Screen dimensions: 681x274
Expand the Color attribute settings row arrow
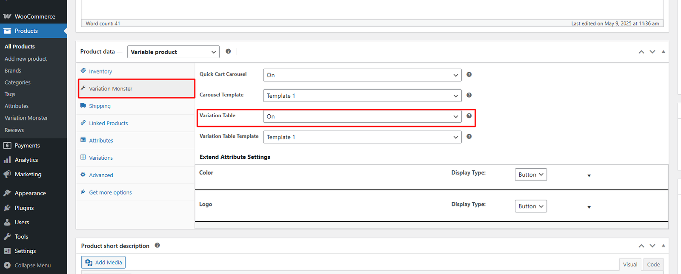[589, 175]
